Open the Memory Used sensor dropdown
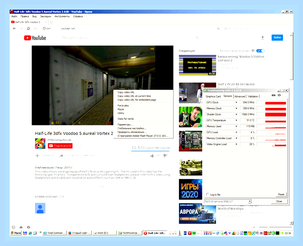 pyautogui.click(x=236, y=126)
